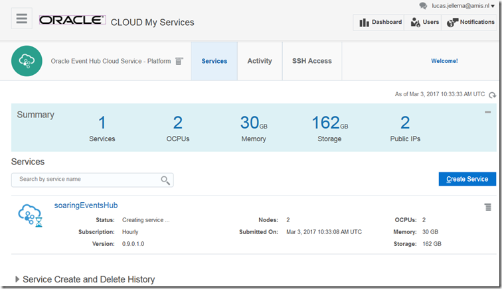The width and height of the screenshot is (502, 289).
Task: Click the Oracle logo
Action: click(x=72, y=21)
